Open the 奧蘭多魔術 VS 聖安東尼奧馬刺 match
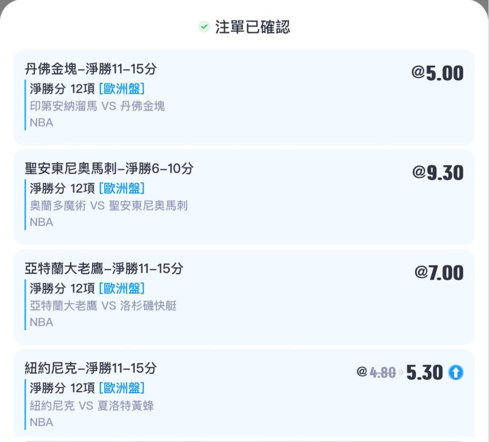This screenshot has height=442, width=489. point(109,206)
